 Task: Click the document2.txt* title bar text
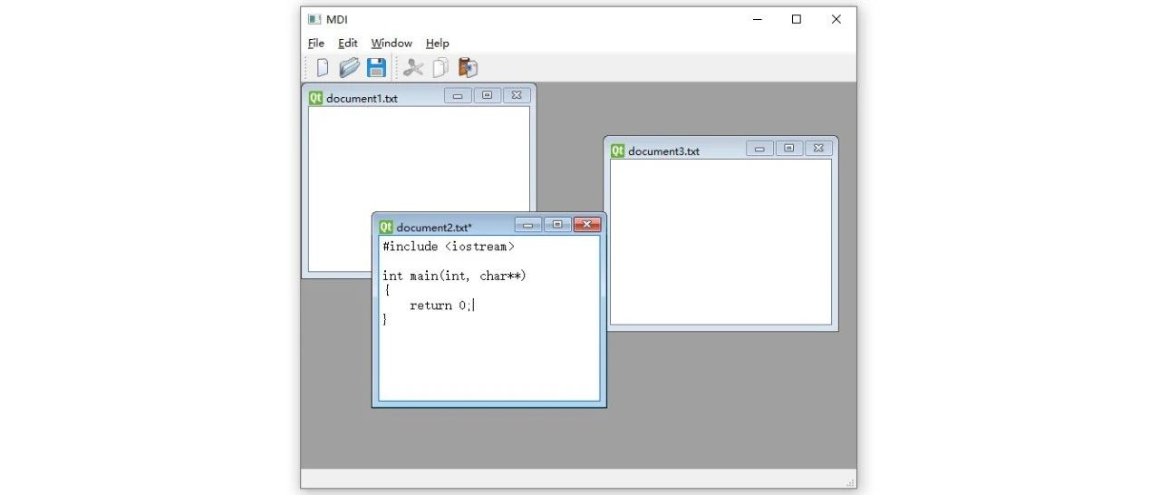[x=434, y=228]
